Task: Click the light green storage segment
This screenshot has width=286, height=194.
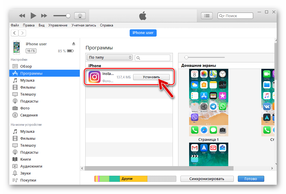Action: (x=104, y=179)
